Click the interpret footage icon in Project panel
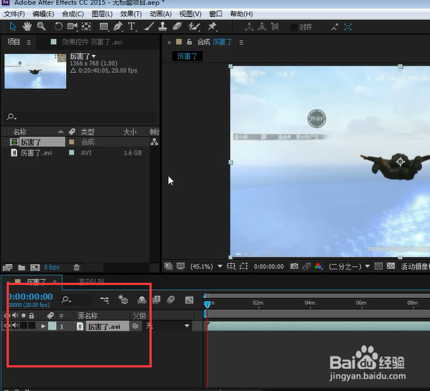430x391 pixels. [7, 267]
